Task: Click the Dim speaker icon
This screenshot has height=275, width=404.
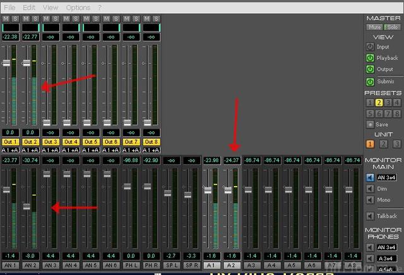Action: point(370,189)
